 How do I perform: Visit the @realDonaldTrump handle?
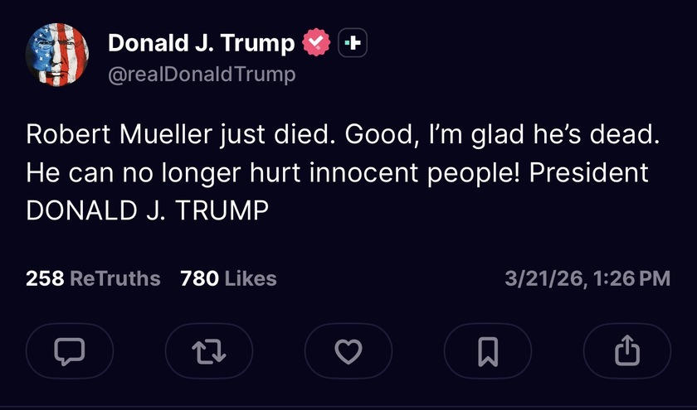tap(202, 74)
